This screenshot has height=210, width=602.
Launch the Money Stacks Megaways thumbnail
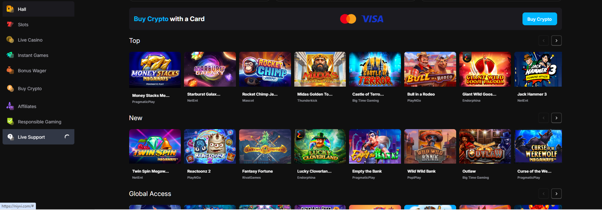tap(155, 70)
